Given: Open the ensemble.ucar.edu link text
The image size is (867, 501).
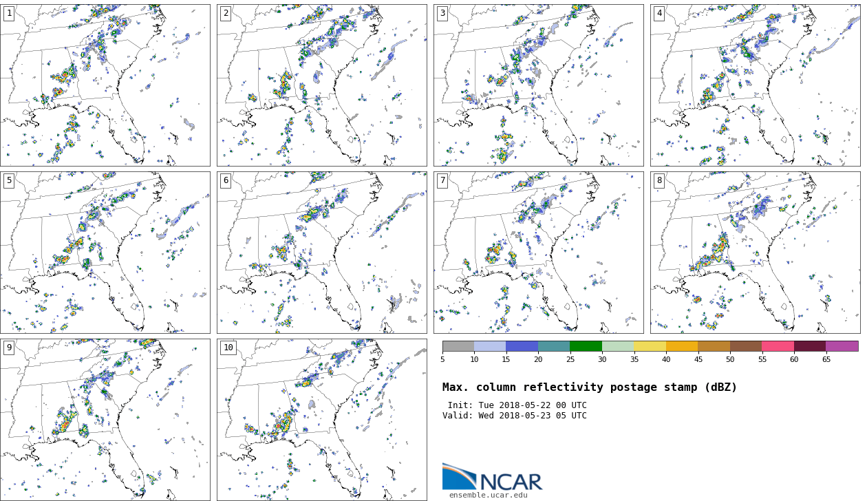Looking at the screenshot, I should [488, 495].
